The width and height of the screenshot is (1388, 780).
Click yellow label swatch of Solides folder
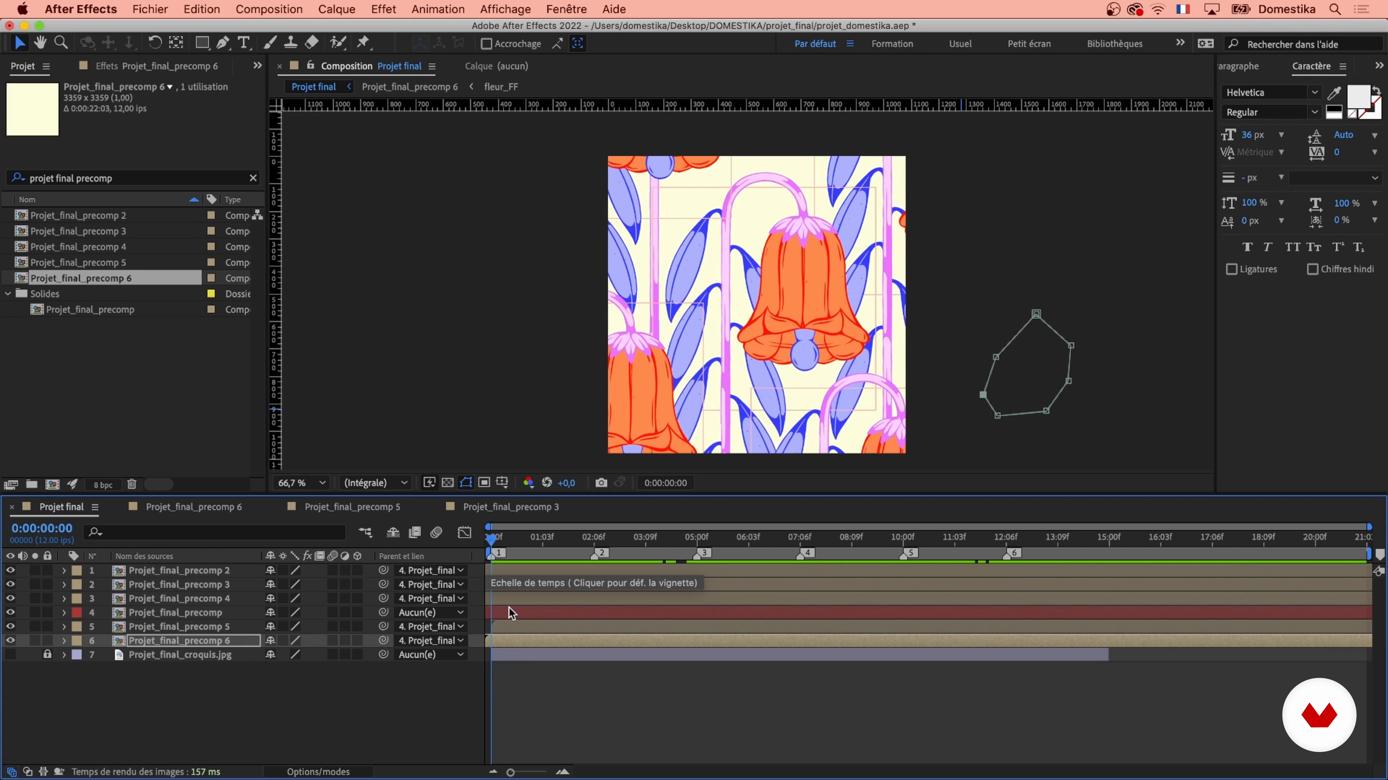coord(211,294)
